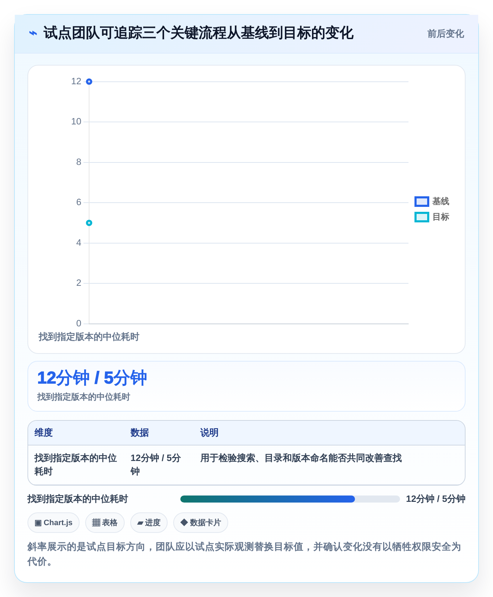Click the square icon in the Chart.js chip
The height and width of the screenshot is (597, 493).
pos(38,523)
